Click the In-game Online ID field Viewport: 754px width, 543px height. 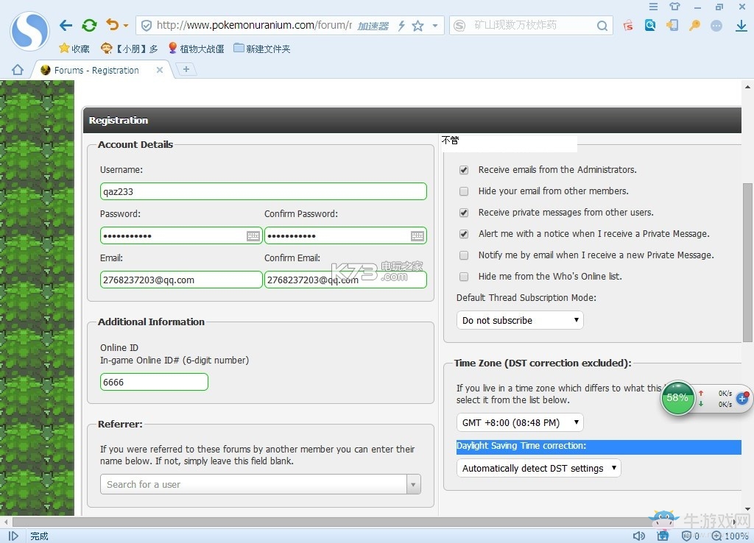(x=154, y=382)
